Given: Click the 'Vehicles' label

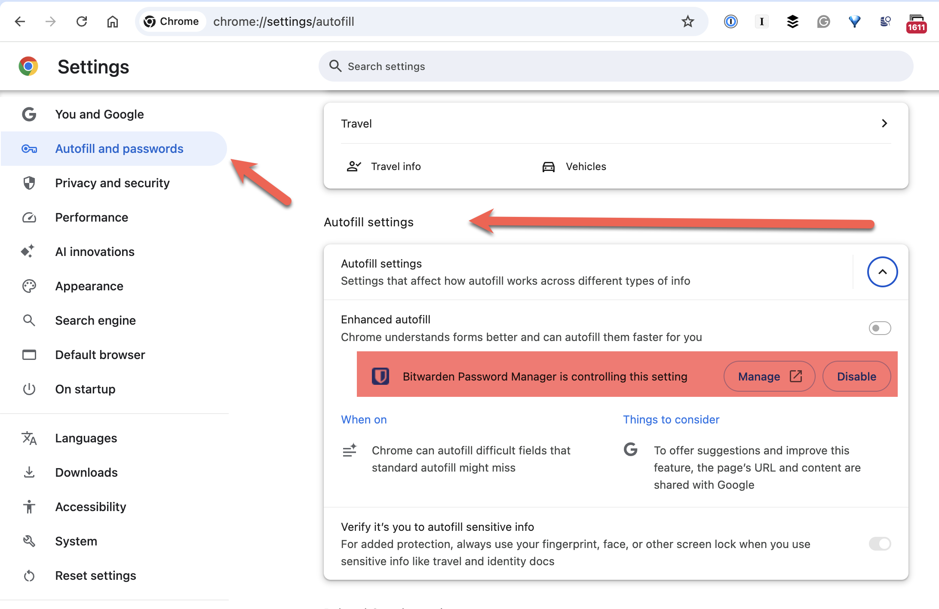Looking at the screenshot, I should point(586,167).
